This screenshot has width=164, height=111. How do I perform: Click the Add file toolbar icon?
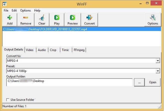[x=10, y=17]
